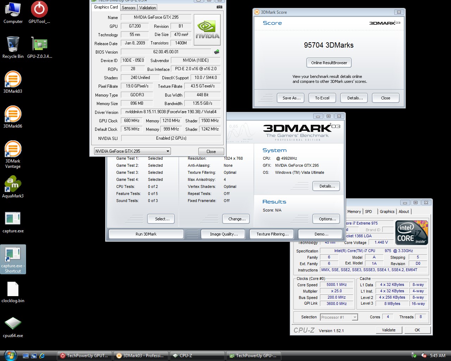The width and height of the screenshot is (451, 361).
Task: Click the GPU Clock value 680 MHz
Action: pyautogui.click(x=132, y=121)
